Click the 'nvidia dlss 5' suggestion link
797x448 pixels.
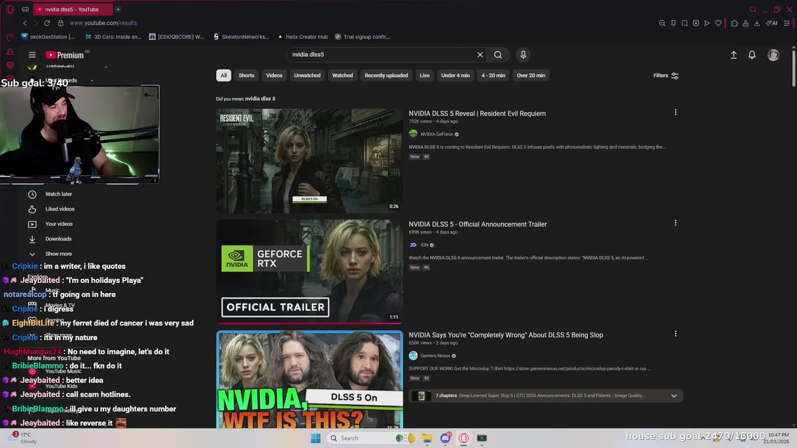point(260,99)
